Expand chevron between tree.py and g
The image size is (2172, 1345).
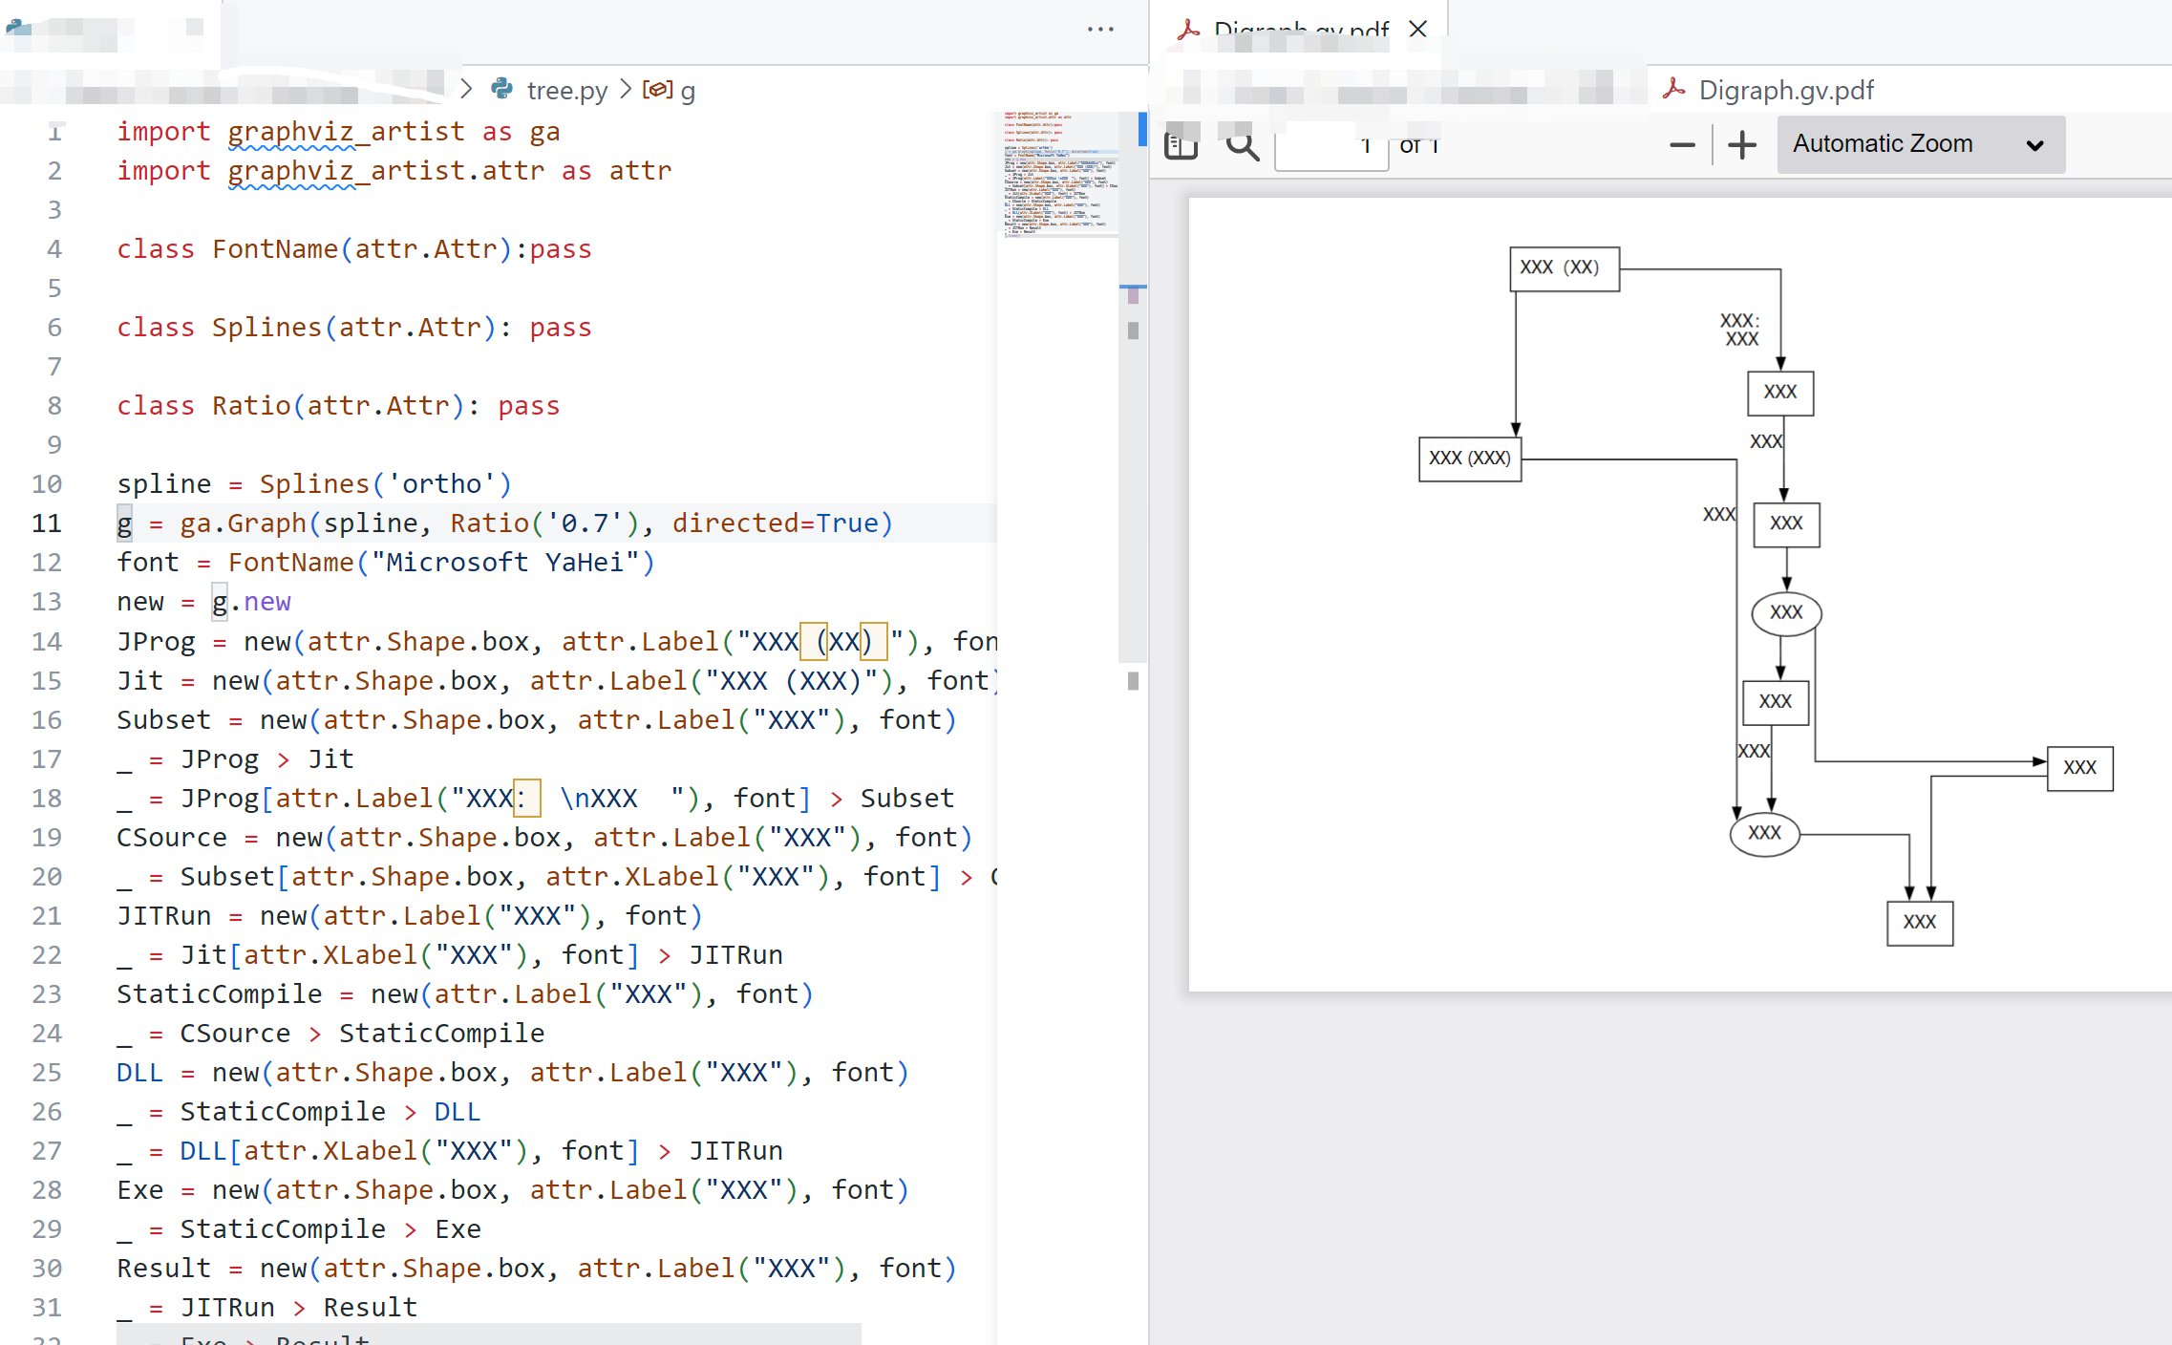(626, 89)
